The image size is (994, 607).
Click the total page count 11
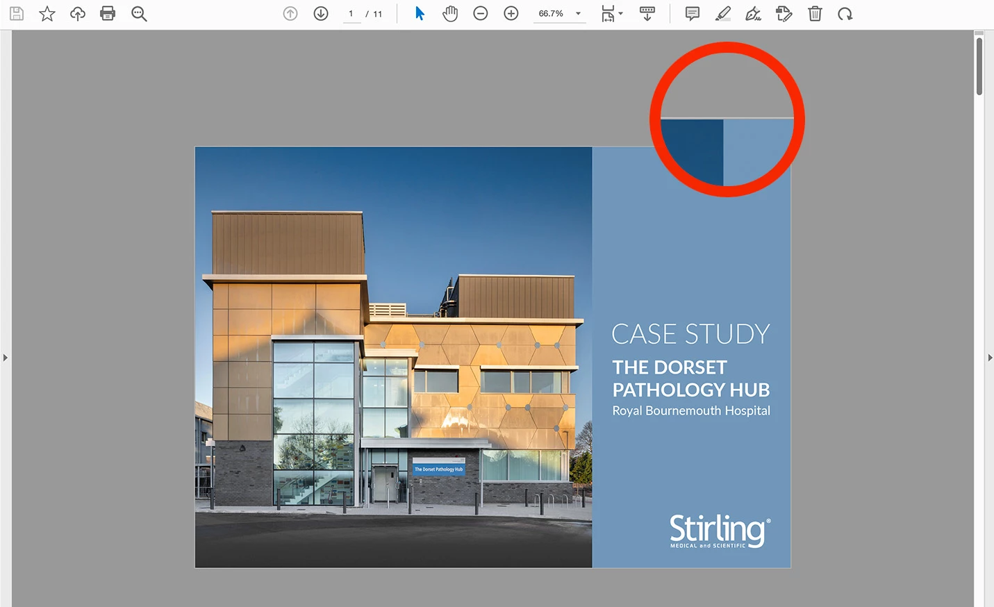tap(378, 14)
